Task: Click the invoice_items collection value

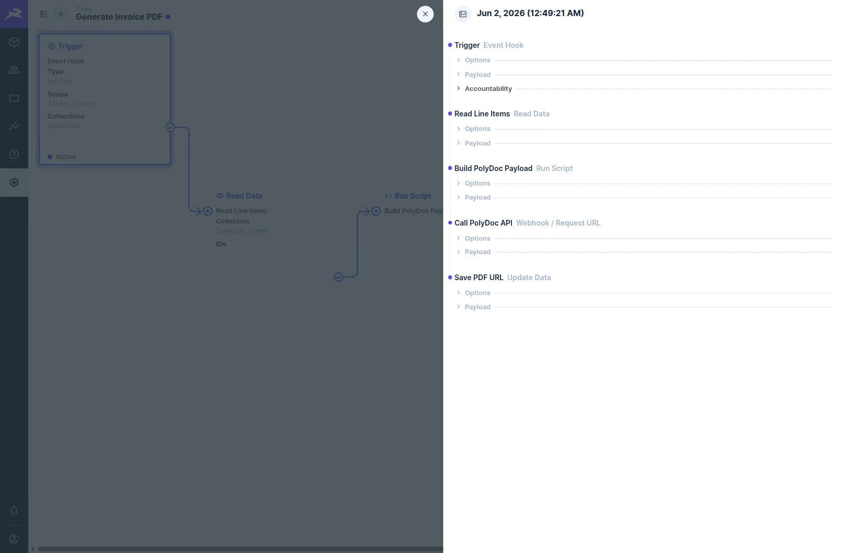Action: [242, 231]
